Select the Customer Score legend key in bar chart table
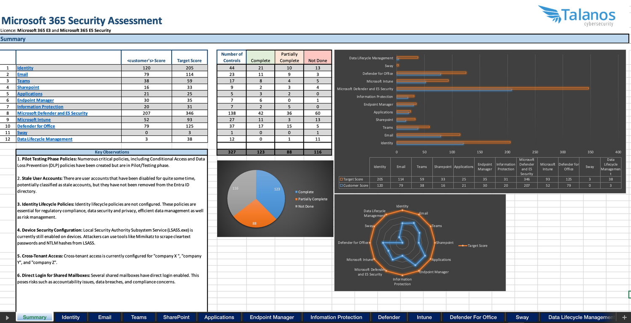Viewport: 631px width, 323px height. click(341, 185)
